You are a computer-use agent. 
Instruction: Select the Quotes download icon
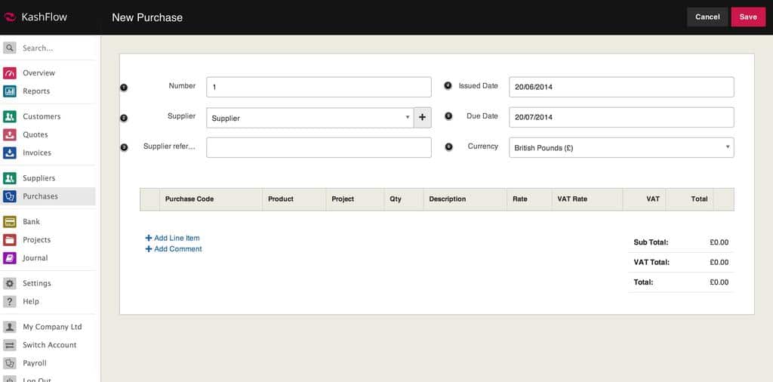coord(10,135)
